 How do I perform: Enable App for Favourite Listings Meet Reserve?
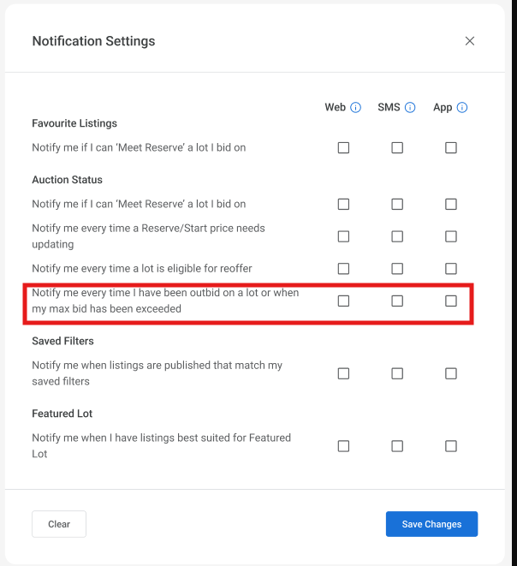[451, 147]
